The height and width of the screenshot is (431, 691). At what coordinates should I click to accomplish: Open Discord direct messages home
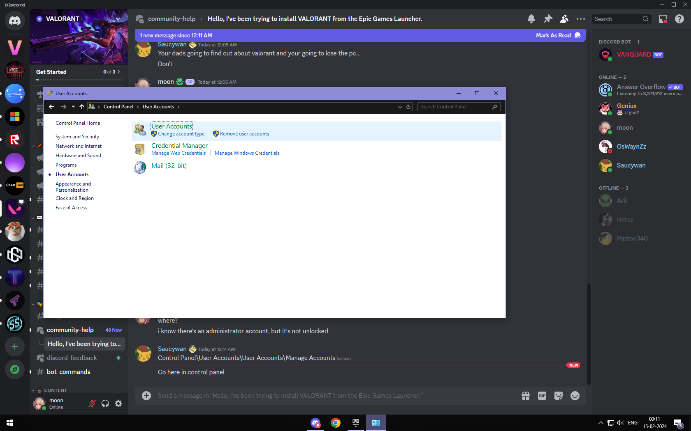tap(15, 21)
